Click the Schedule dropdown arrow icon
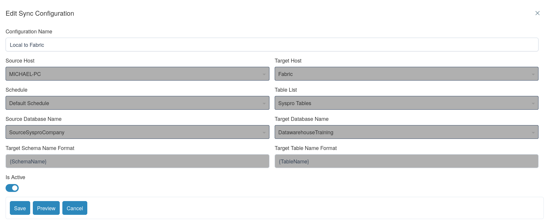This screenshot has width=551, height=224. pyautogui.click(x=264, y=103)
